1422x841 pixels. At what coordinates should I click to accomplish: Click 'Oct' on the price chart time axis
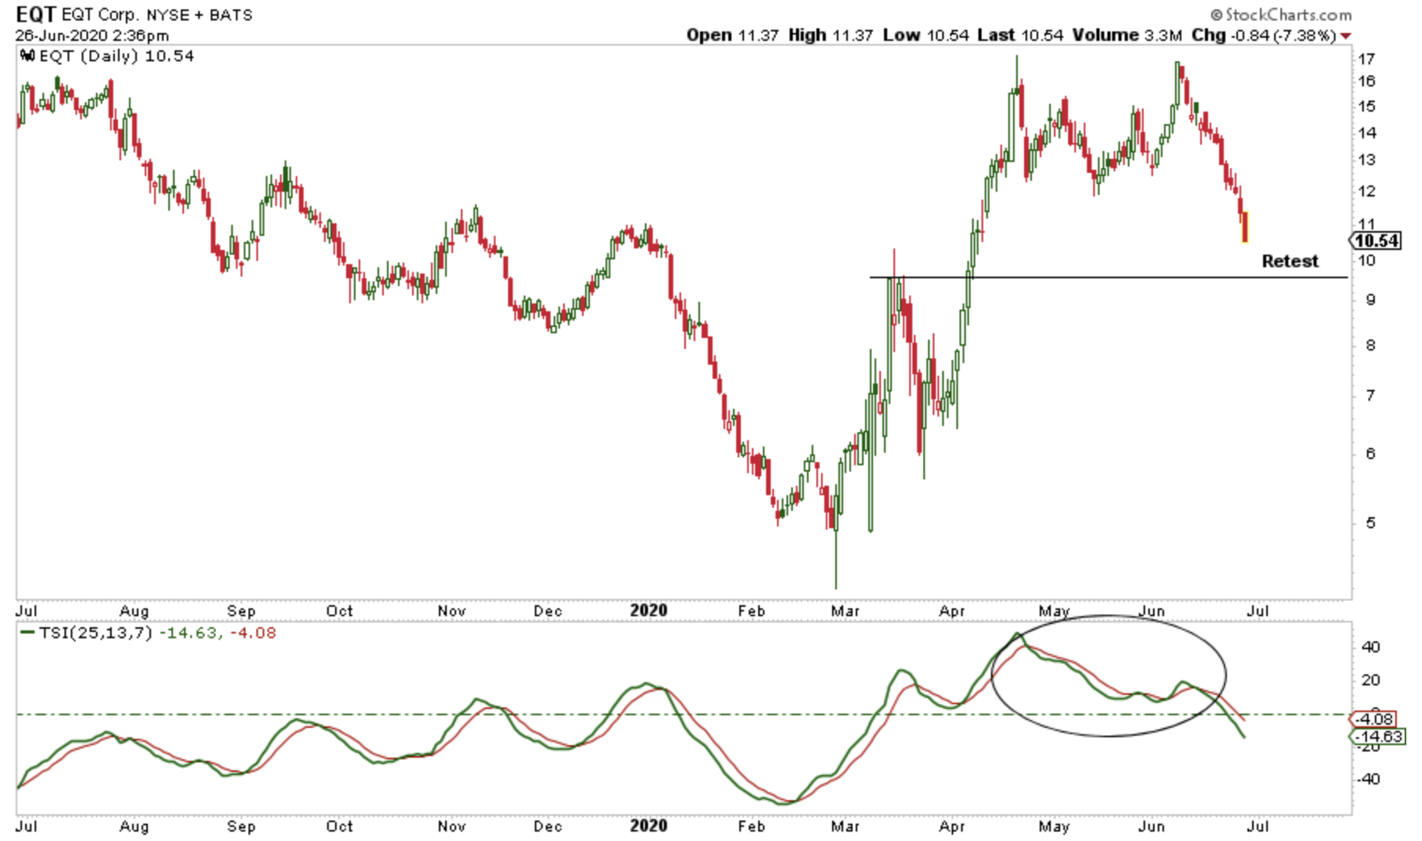coord(340,611)
